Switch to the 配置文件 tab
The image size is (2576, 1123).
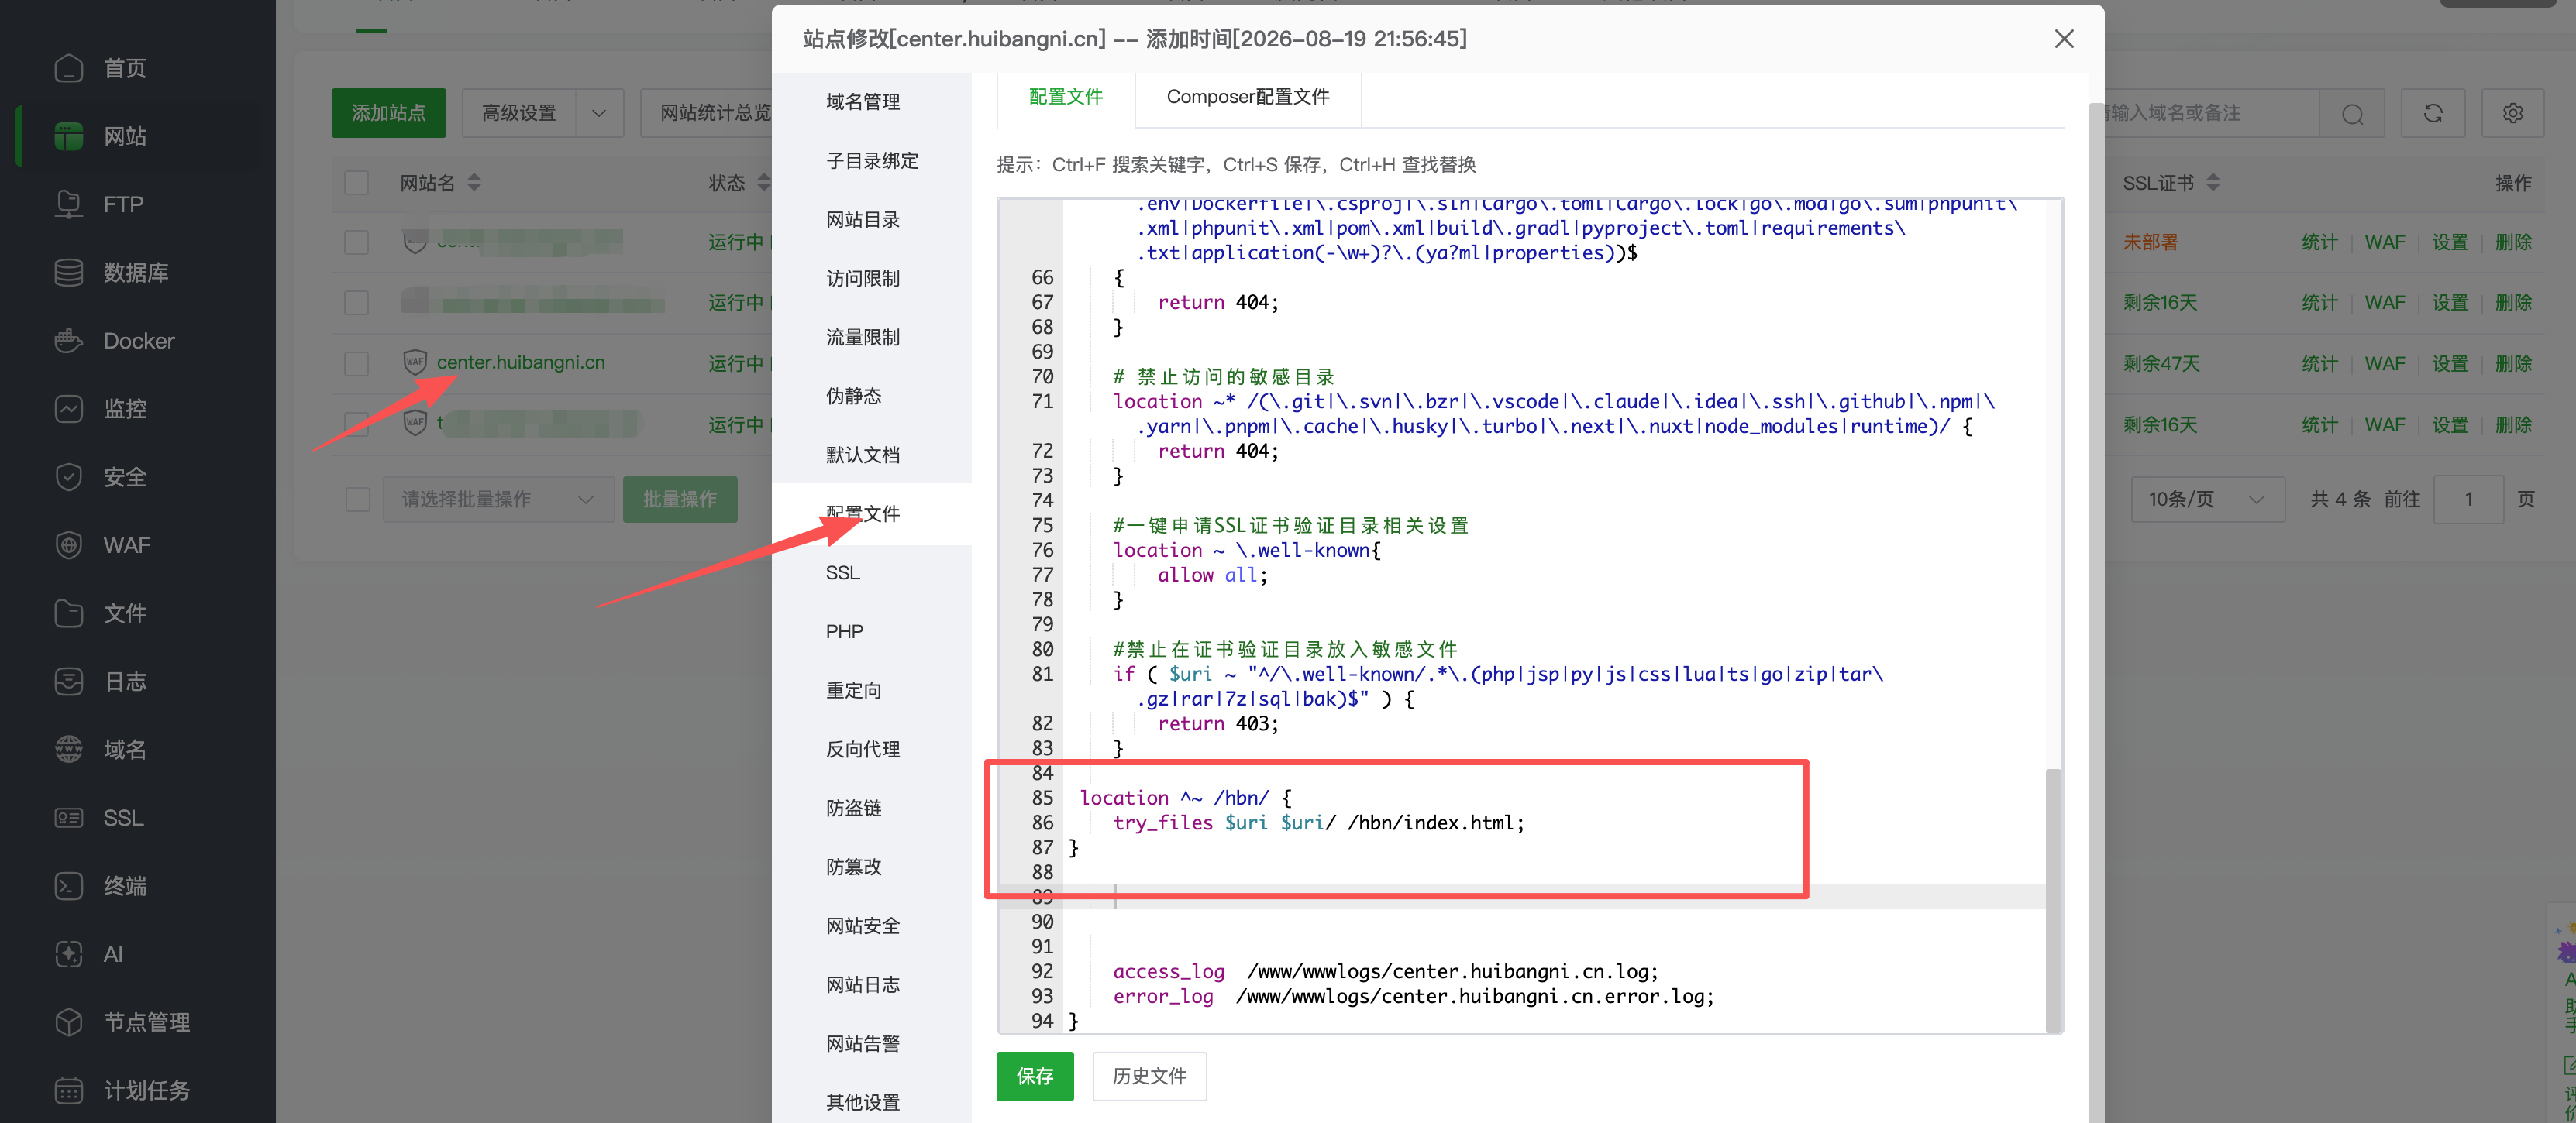[1065, 97]
